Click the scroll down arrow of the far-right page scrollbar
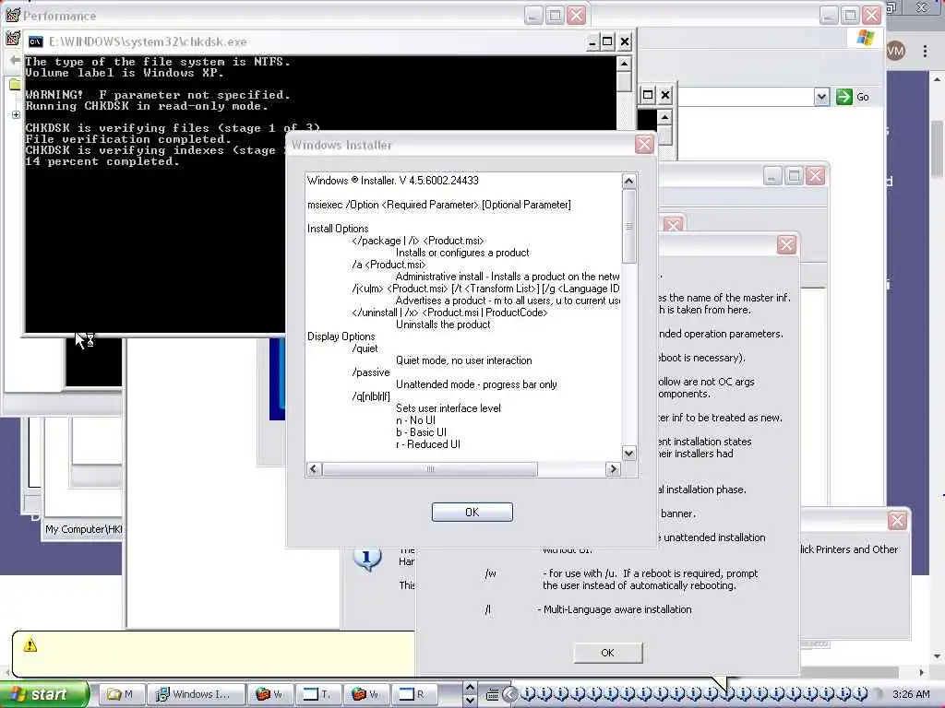 (x=938, y=656)
